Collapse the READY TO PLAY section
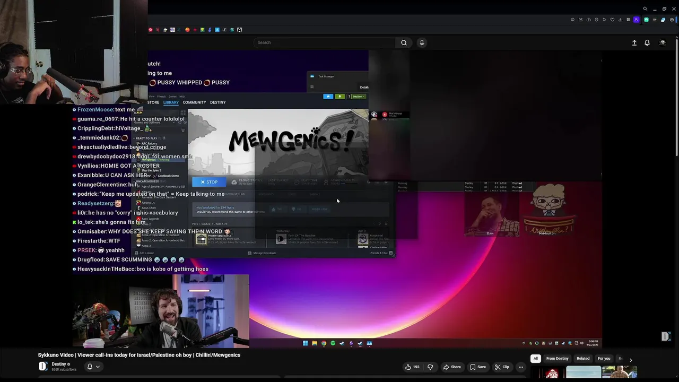Screen dimensions: 679x382 [x=146, y=138]
